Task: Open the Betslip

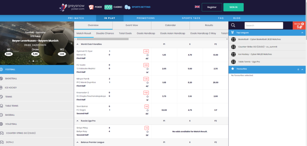Action: pyautogui.click(x=299, y=25)
